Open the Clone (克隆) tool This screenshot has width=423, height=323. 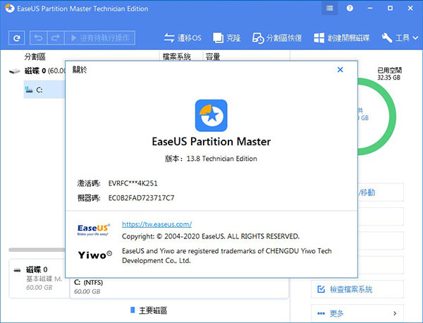(226, 38)
